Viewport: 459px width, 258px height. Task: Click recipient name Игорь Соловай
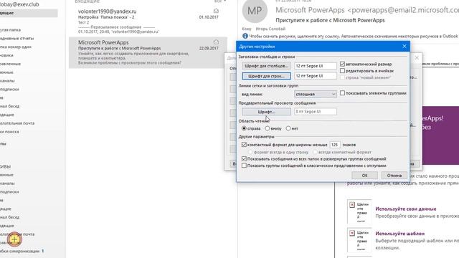coord(270,29)
